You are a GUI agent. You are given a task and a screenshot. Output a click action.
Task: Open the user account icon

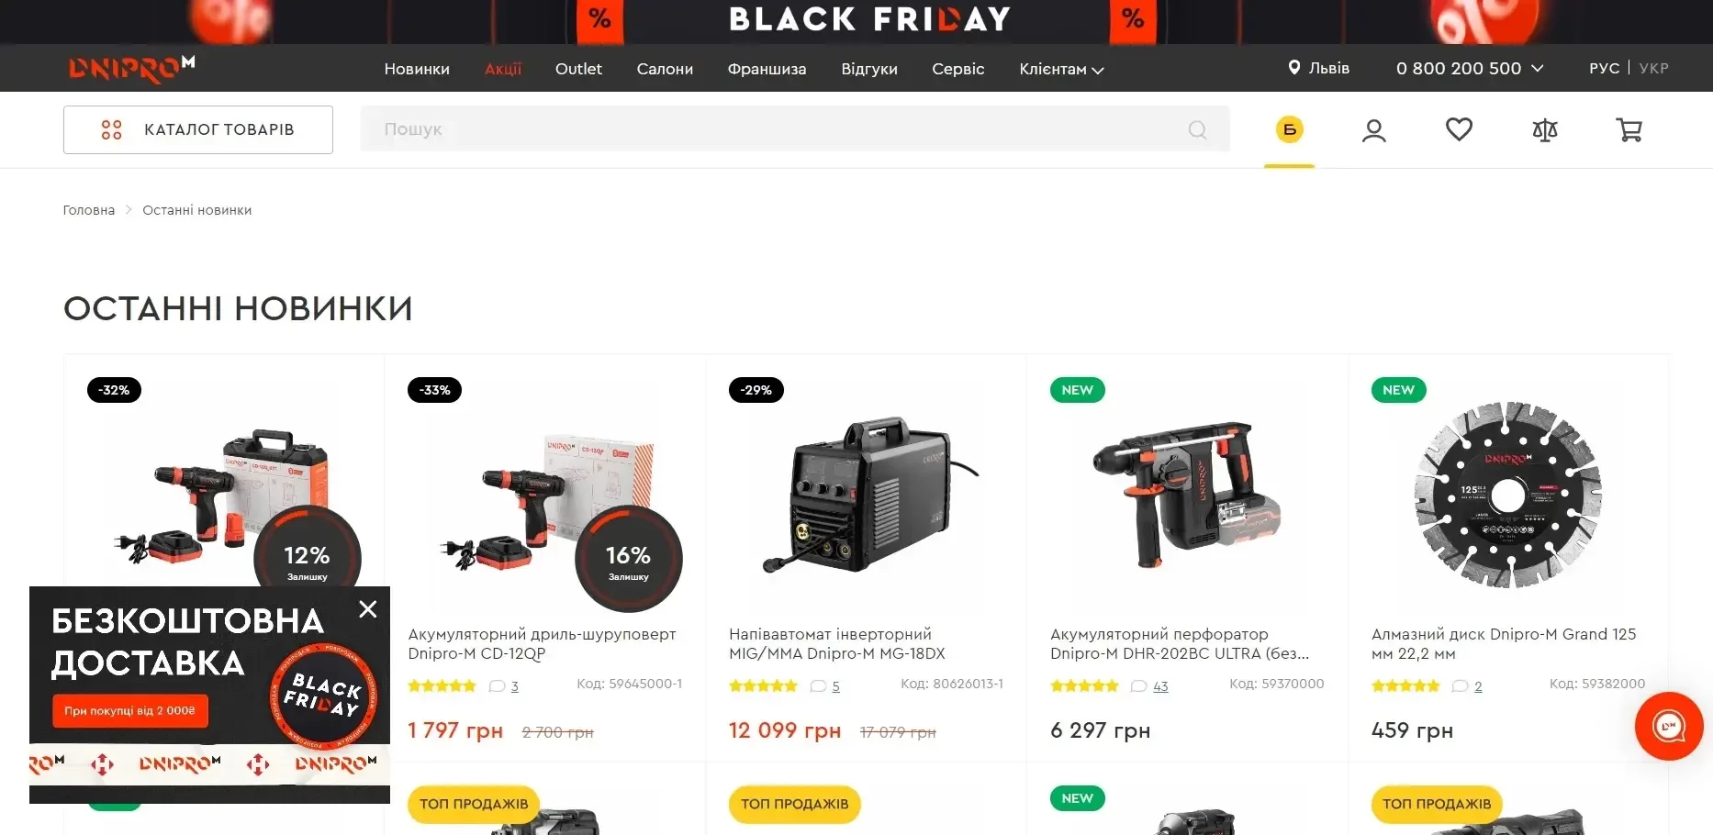(x=1373, y=130)
